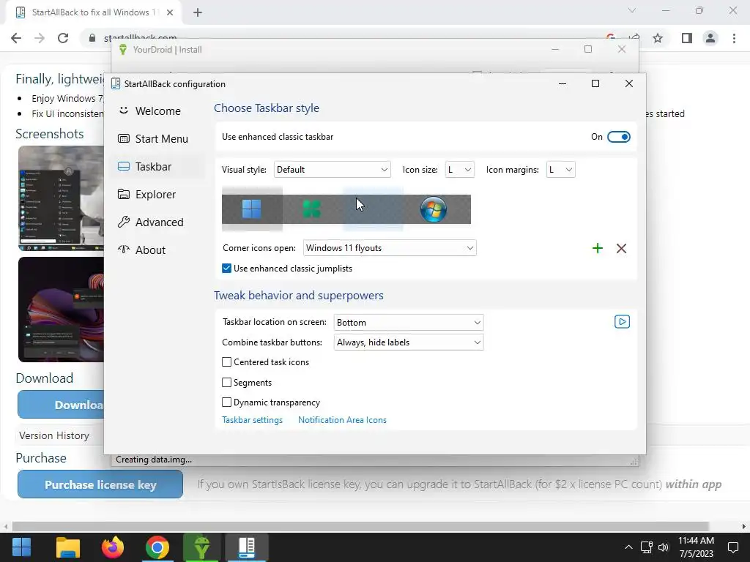Screen dimensions: 750x562
Task: Open File Explorer from the taskbar
Action: coord(68,547)
